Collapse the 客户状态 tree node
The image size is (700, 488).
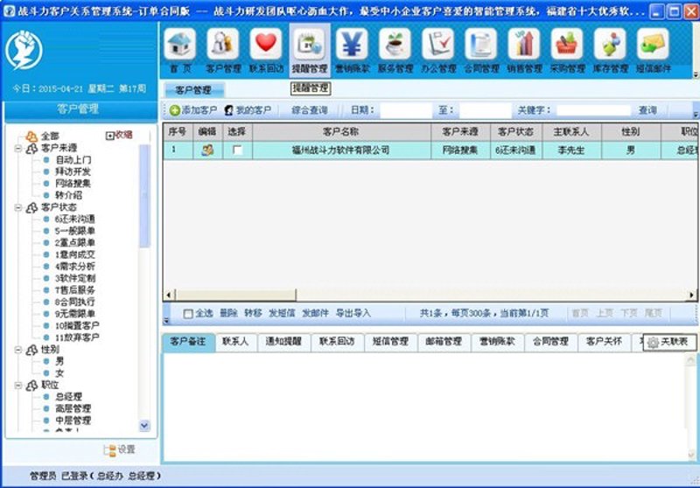(x=18, y=207)
